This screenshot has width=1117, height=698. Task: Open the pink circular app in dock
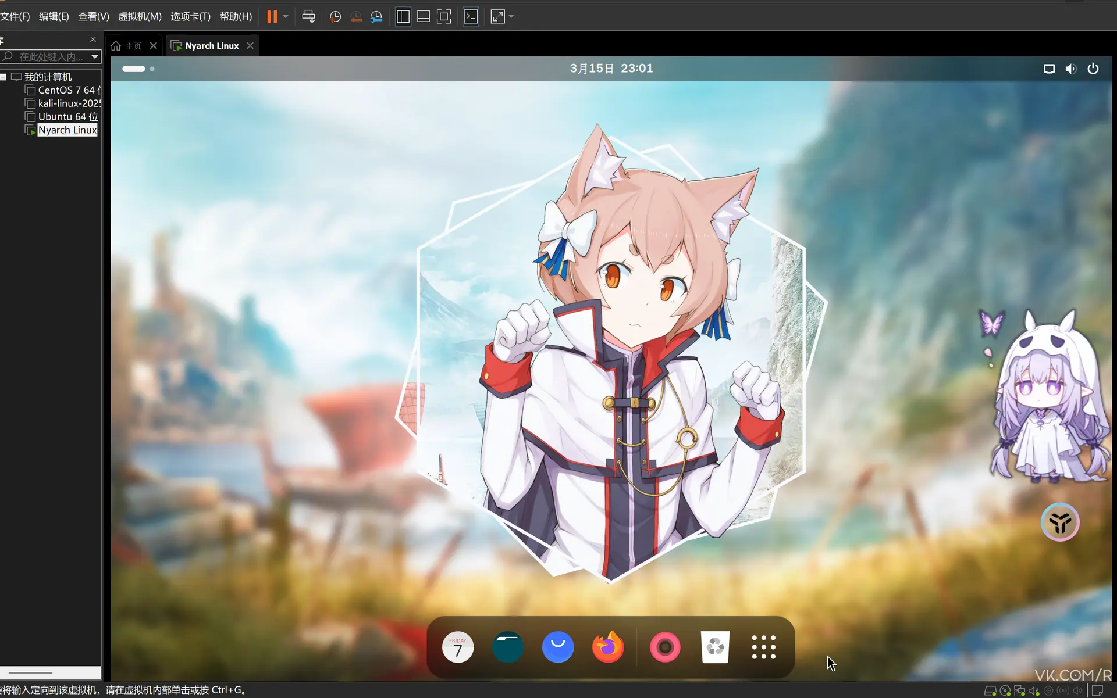665,647
